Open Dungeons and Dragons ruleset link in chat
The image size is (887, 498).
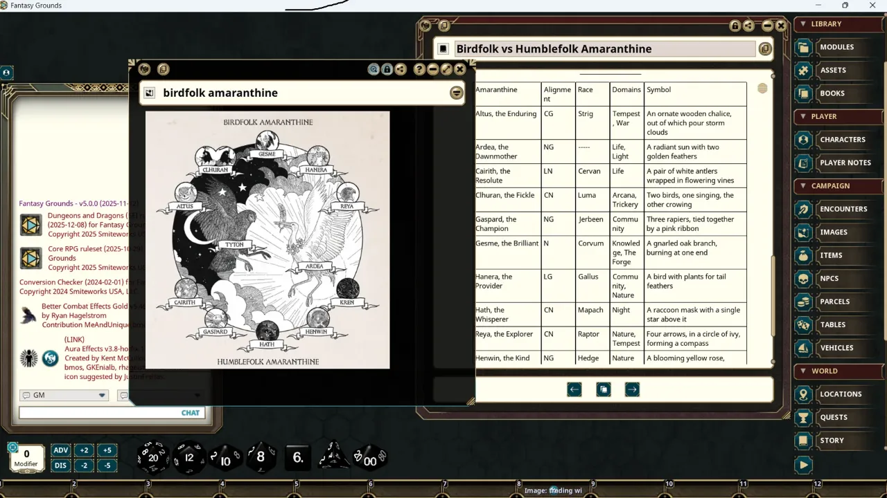point(30,225)
